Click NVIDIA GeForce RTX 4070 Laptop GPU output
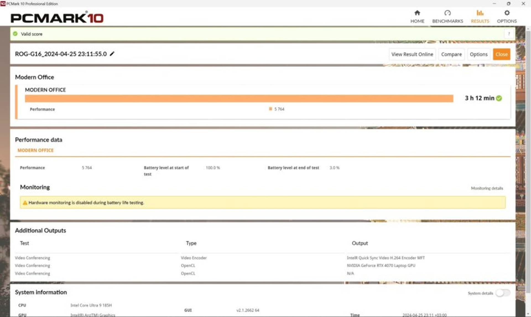Viewport: 531px width, 317px height. [381, 265]
